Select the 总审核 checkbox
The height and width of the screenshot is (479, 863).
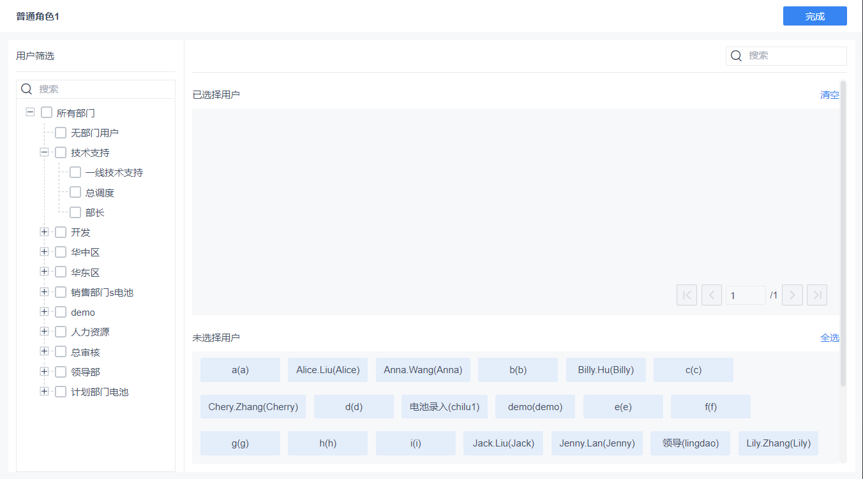(61, 351)
